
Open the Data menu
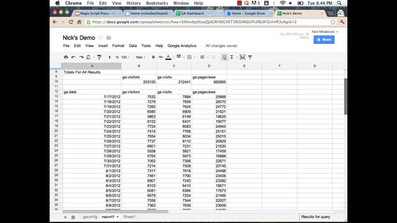[x=133, y=46]
